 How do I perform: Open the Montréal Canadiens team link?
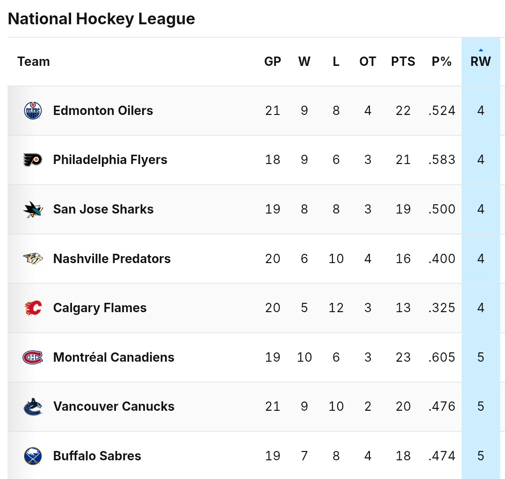114,357
